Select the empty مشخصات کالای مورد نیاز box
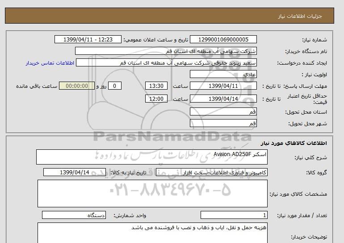Screen dimensions: 344x243 (152, 194)
